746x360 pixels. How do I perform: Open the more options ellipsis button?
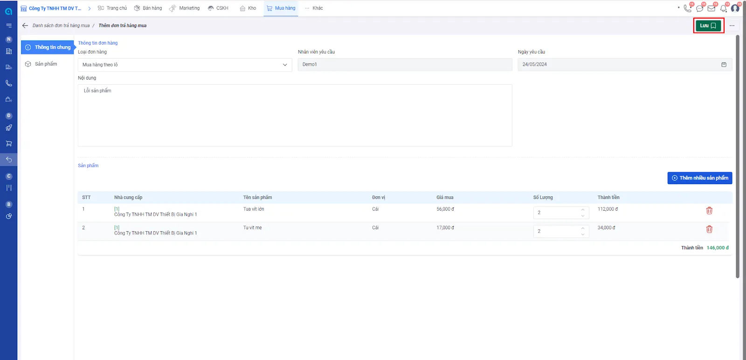coord(732,26)
